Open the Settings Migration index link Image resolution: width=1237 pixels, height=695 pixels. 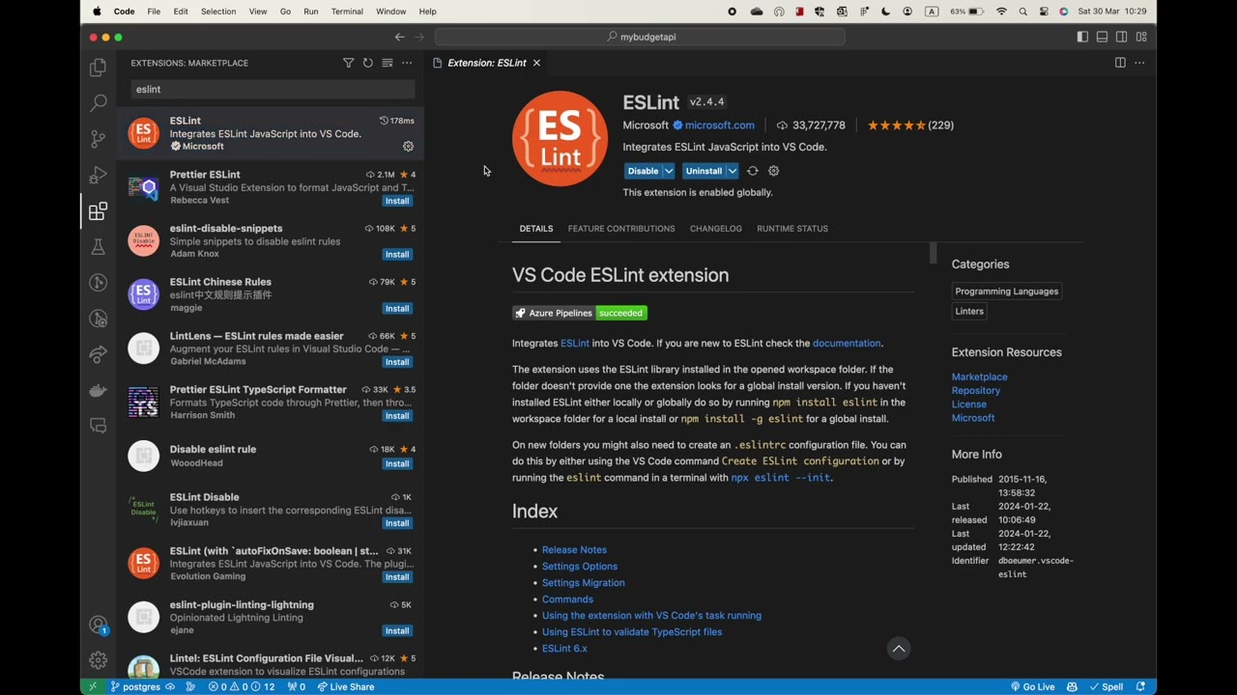coord(584,583)
